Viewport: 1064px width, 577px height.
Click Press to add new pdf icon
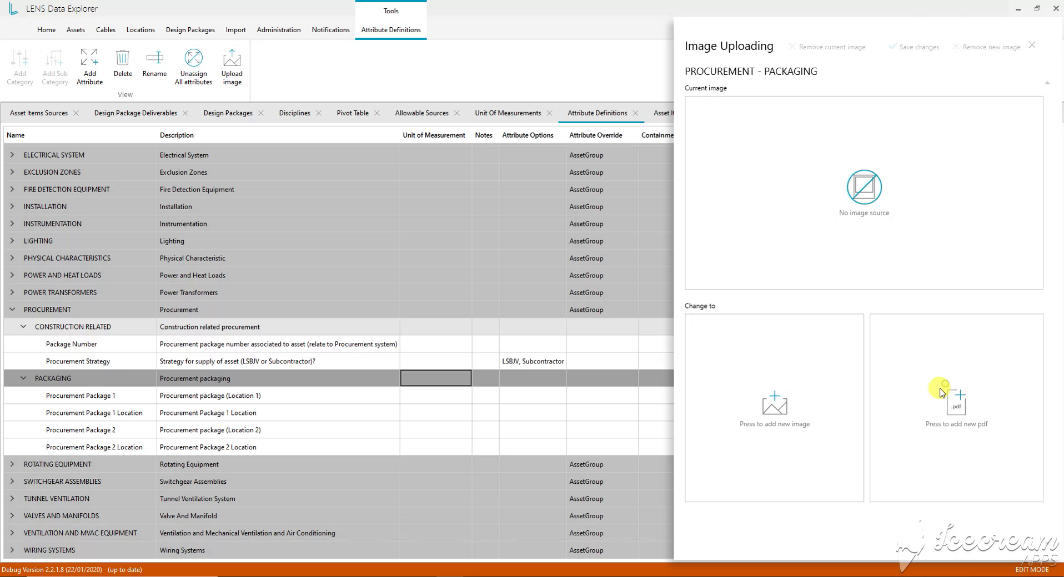(x=956, y=402)
